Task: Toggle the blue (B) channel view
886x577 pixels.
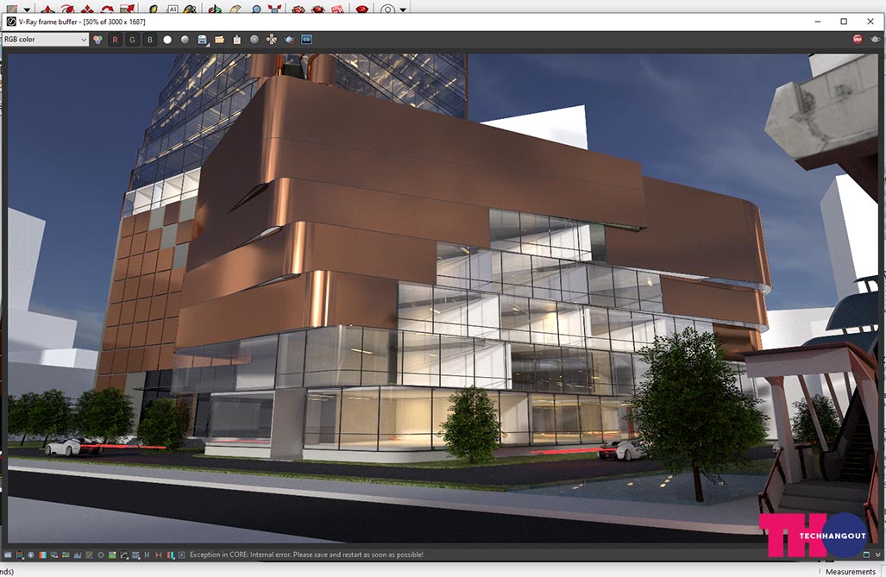Action: pos(150,40)
